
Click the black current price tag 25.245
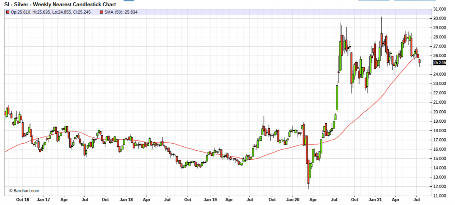[x=439, y=62]
